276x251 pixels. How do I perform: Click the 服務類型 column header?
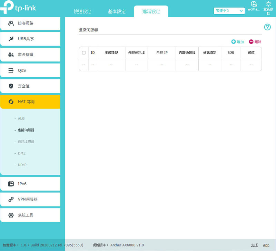tap(111, 53)
